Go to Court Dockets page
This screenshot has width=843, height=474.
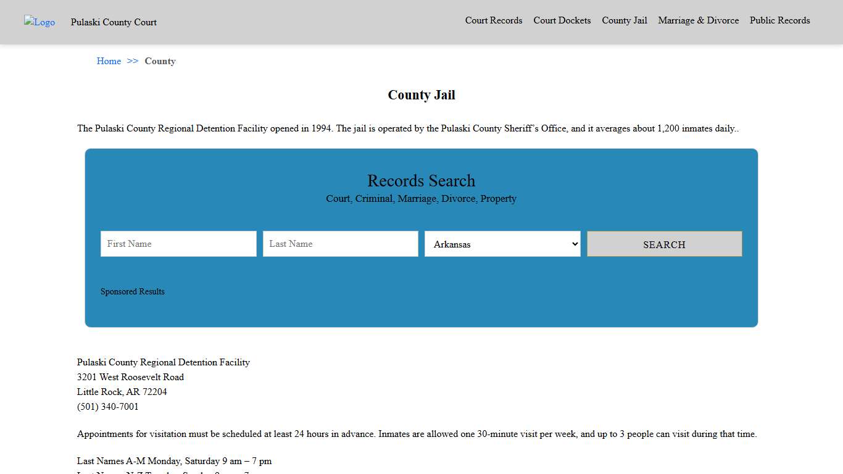(562, 20)
